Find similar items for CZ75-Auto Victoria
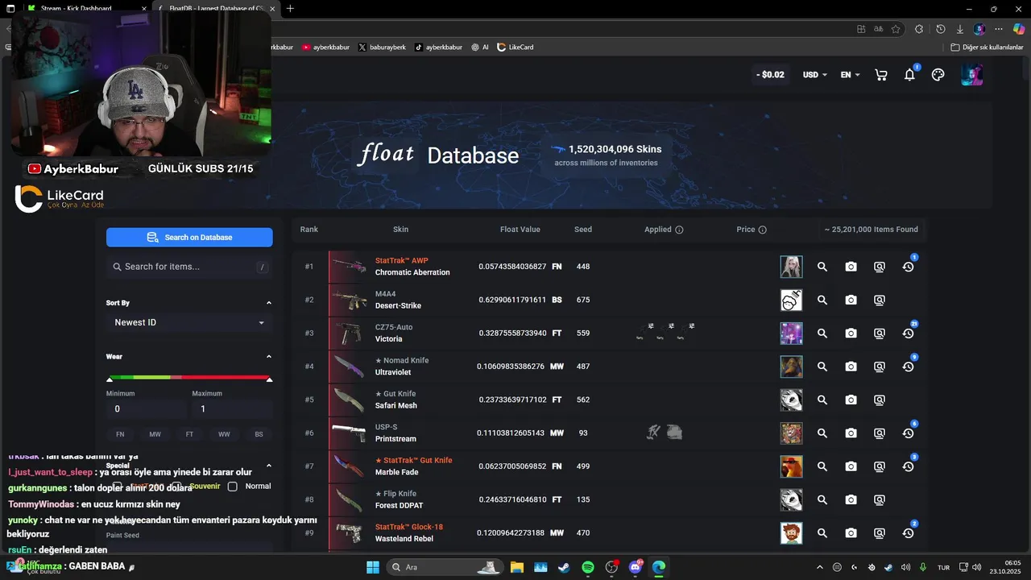 pyautogui.click(x=880, y=333)
